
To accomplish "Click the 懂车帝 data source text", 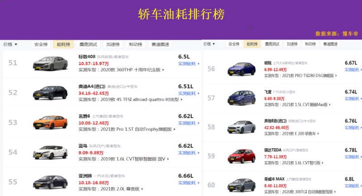I will click(350, 33).
